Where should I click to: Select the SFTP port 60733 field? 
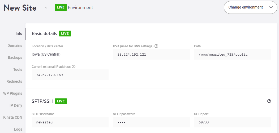(233, 122)
